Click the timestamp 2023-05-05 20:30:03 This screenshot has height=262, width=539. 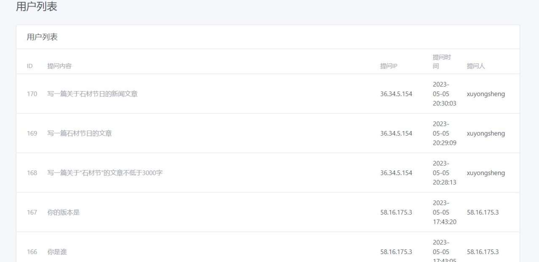444,94
